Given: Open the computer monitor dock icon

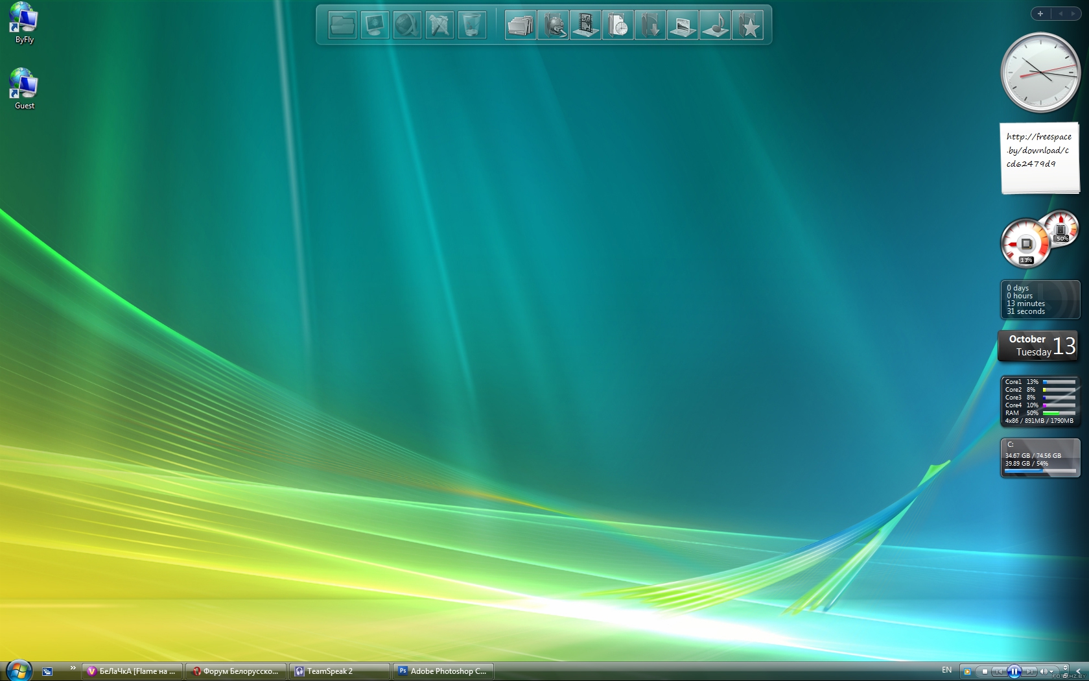Looking at the screenshot, I should pyautogui.click(x=375, y=25).
